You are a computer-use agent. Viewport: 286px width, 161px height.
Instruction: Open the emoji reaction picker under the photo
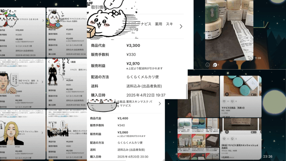point(208,65)
